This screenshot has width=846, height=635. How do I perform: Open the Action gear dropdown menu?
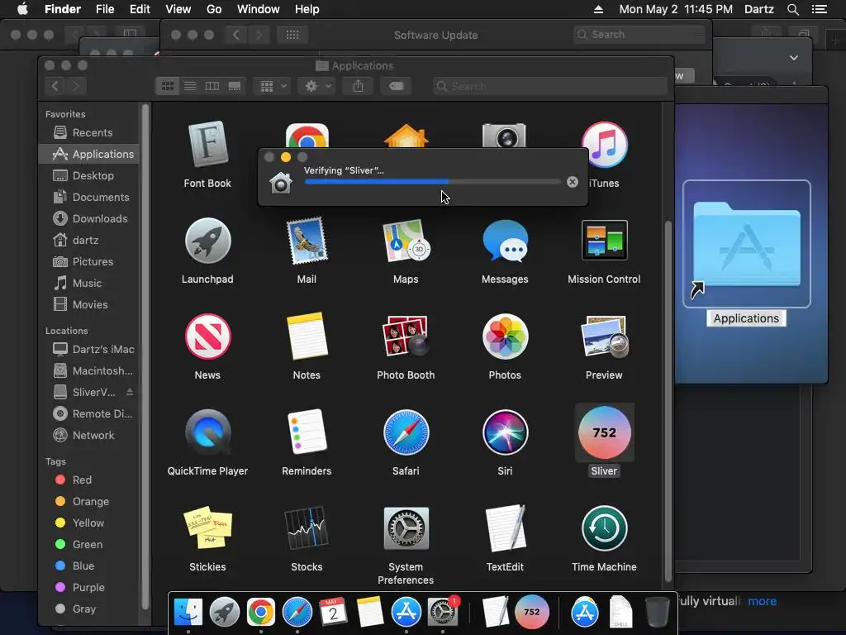tap(317, 86)
